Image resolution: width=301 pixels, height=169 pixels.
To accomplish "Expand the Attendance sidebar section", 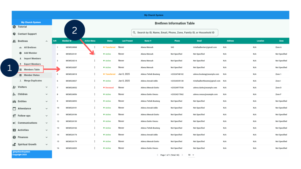I will (x=46, y=109).
